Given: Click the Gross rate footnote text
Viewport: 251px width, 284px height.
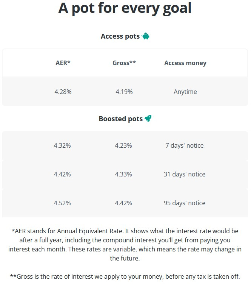Looking at the screenshot, I should (x=125, y=276).
